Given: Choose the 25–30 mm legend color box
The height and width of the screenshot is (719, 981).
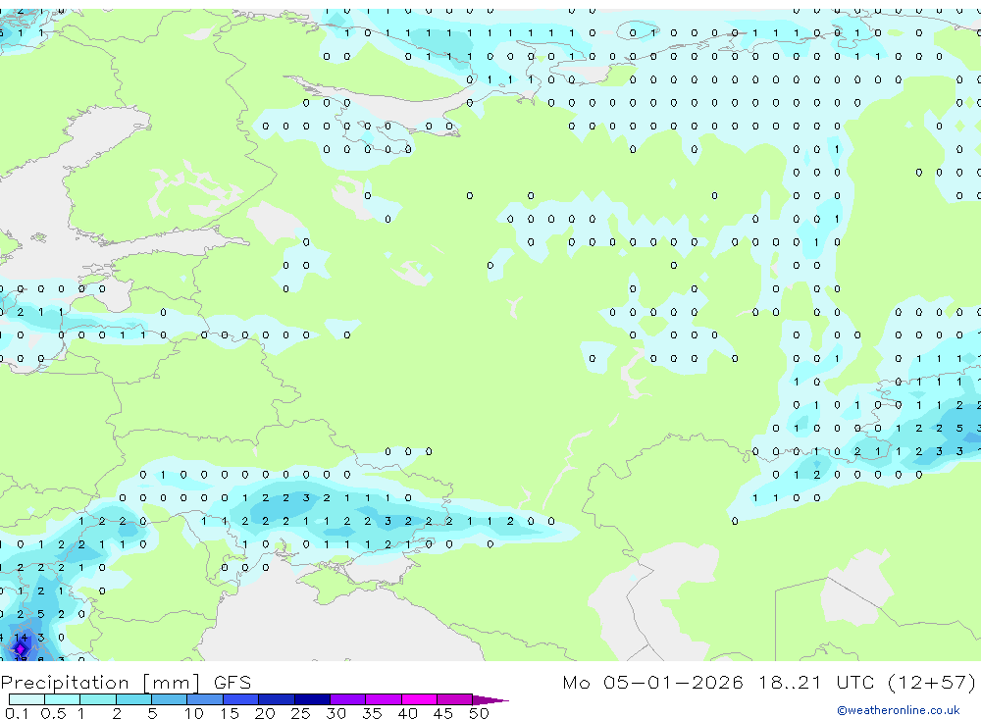Looking at the screenshot, I should coord(312,699).
